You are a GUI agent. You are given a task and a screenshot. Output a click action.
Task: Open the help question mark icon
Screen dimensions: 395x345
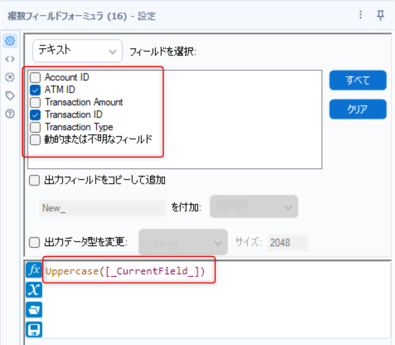pos(10,114)
